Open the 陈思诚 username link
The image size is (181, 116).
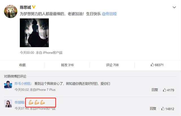point(25,7)
